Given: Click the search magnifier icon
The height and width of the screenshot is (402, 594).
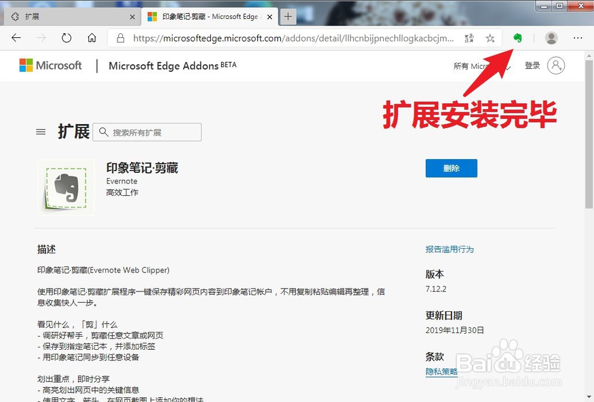Looking at the screenshot, I should (x=103, y=132).
